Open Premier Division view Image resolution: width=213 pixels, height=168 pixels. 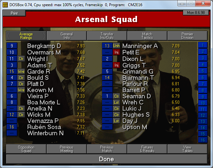pos(187,36)
